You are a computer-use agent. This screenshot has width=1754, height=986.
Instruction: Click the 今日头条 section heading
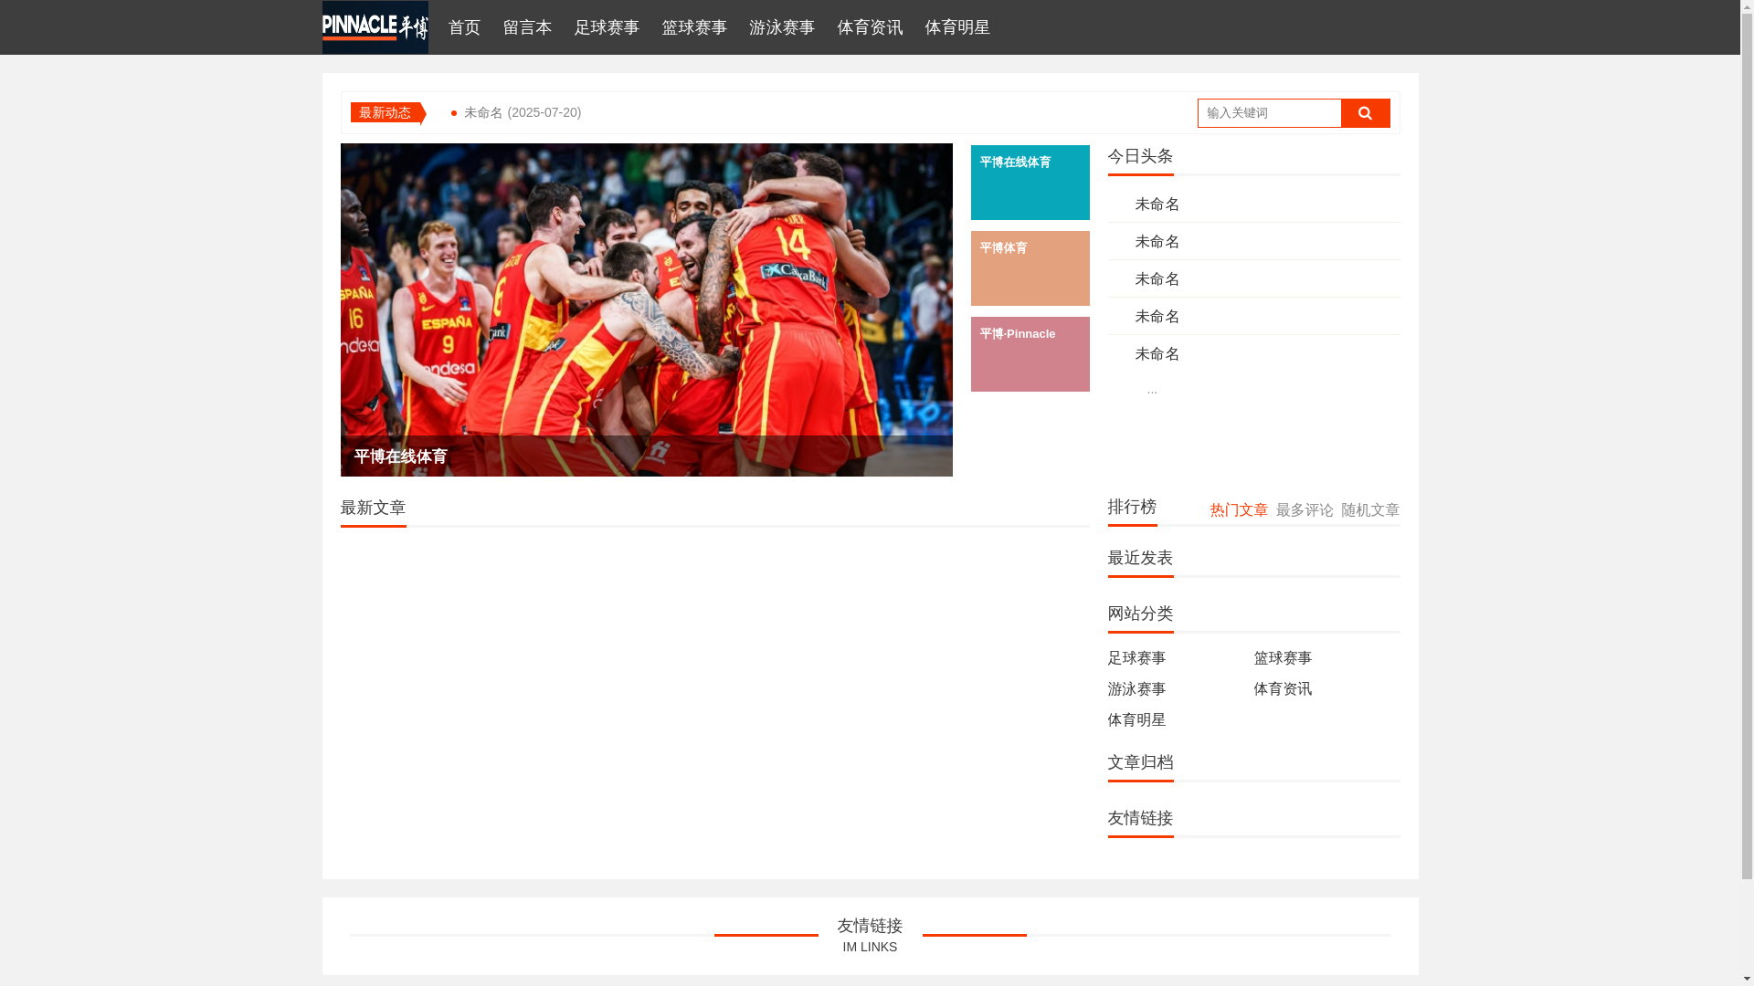1140,156
